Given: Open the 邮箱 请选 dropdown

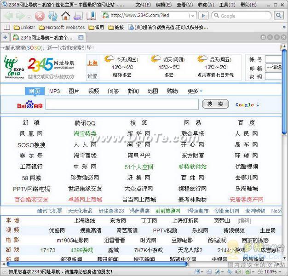Looking at the screenshot, I should pyautogui.click(x=273, y=68).
